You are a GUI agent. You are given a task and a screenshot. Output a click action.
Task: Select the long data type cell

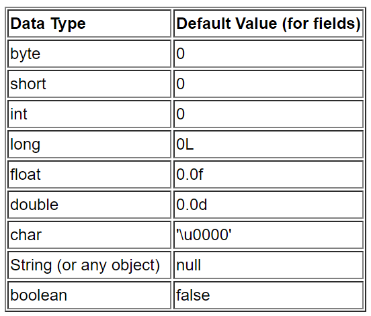coord(89,144)
